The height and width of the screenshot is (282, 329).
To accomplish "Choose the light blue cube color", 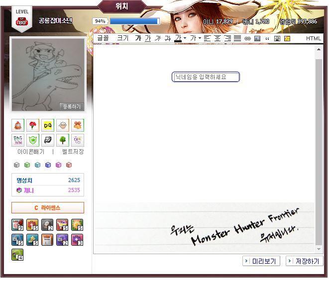I will coord(37,165).
